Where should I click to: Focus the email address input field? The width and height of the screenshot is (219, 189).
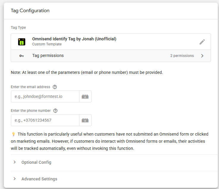pyautogui.click(x=45, y=96)
